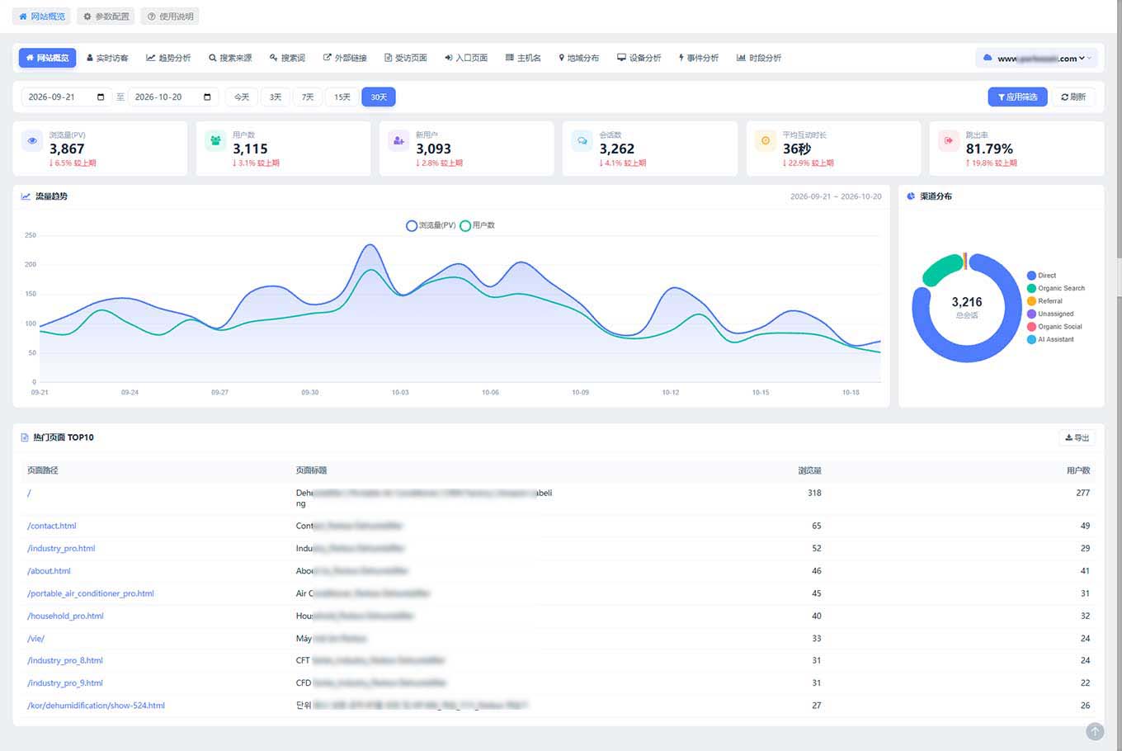Screen dimensions: 1122x751
Task: Click the eye icon on the 浏览量(PV) card
Action: pos(32,141)
